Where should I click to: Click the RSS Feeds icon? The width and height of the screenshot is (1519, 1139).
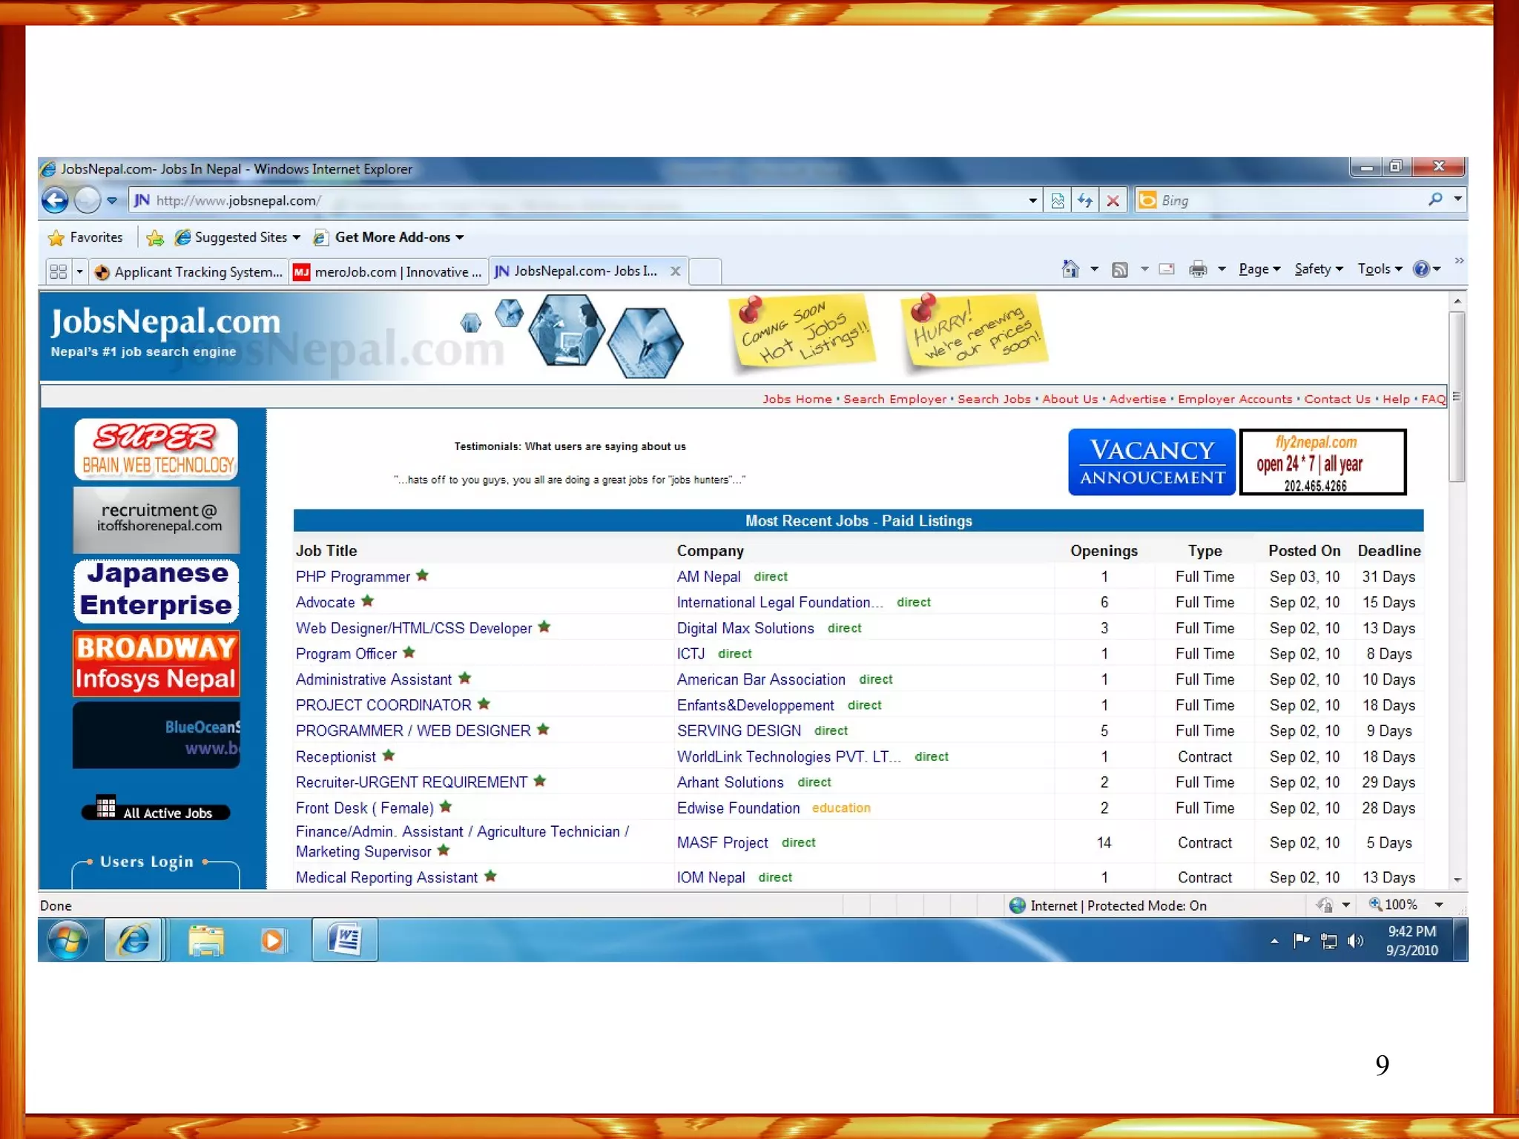pyautogui.click(x=1119, y=269)
